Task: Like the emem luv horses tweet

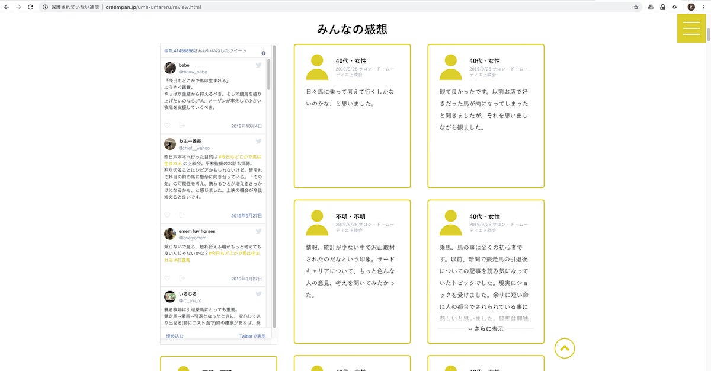Action: point(167,278)
